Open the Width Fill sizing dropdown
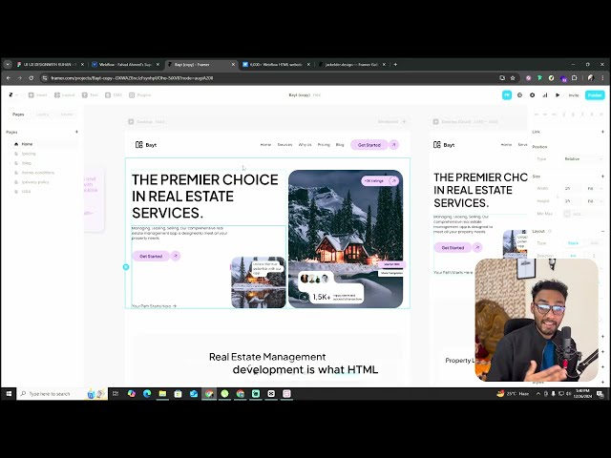The height and width of the screenshot is (458, 611). [595, 189]
